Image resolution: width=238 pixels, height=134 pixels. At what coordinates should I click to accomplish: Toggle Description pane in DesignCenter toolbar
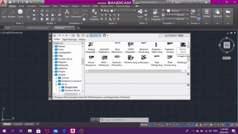click(99, 35)
